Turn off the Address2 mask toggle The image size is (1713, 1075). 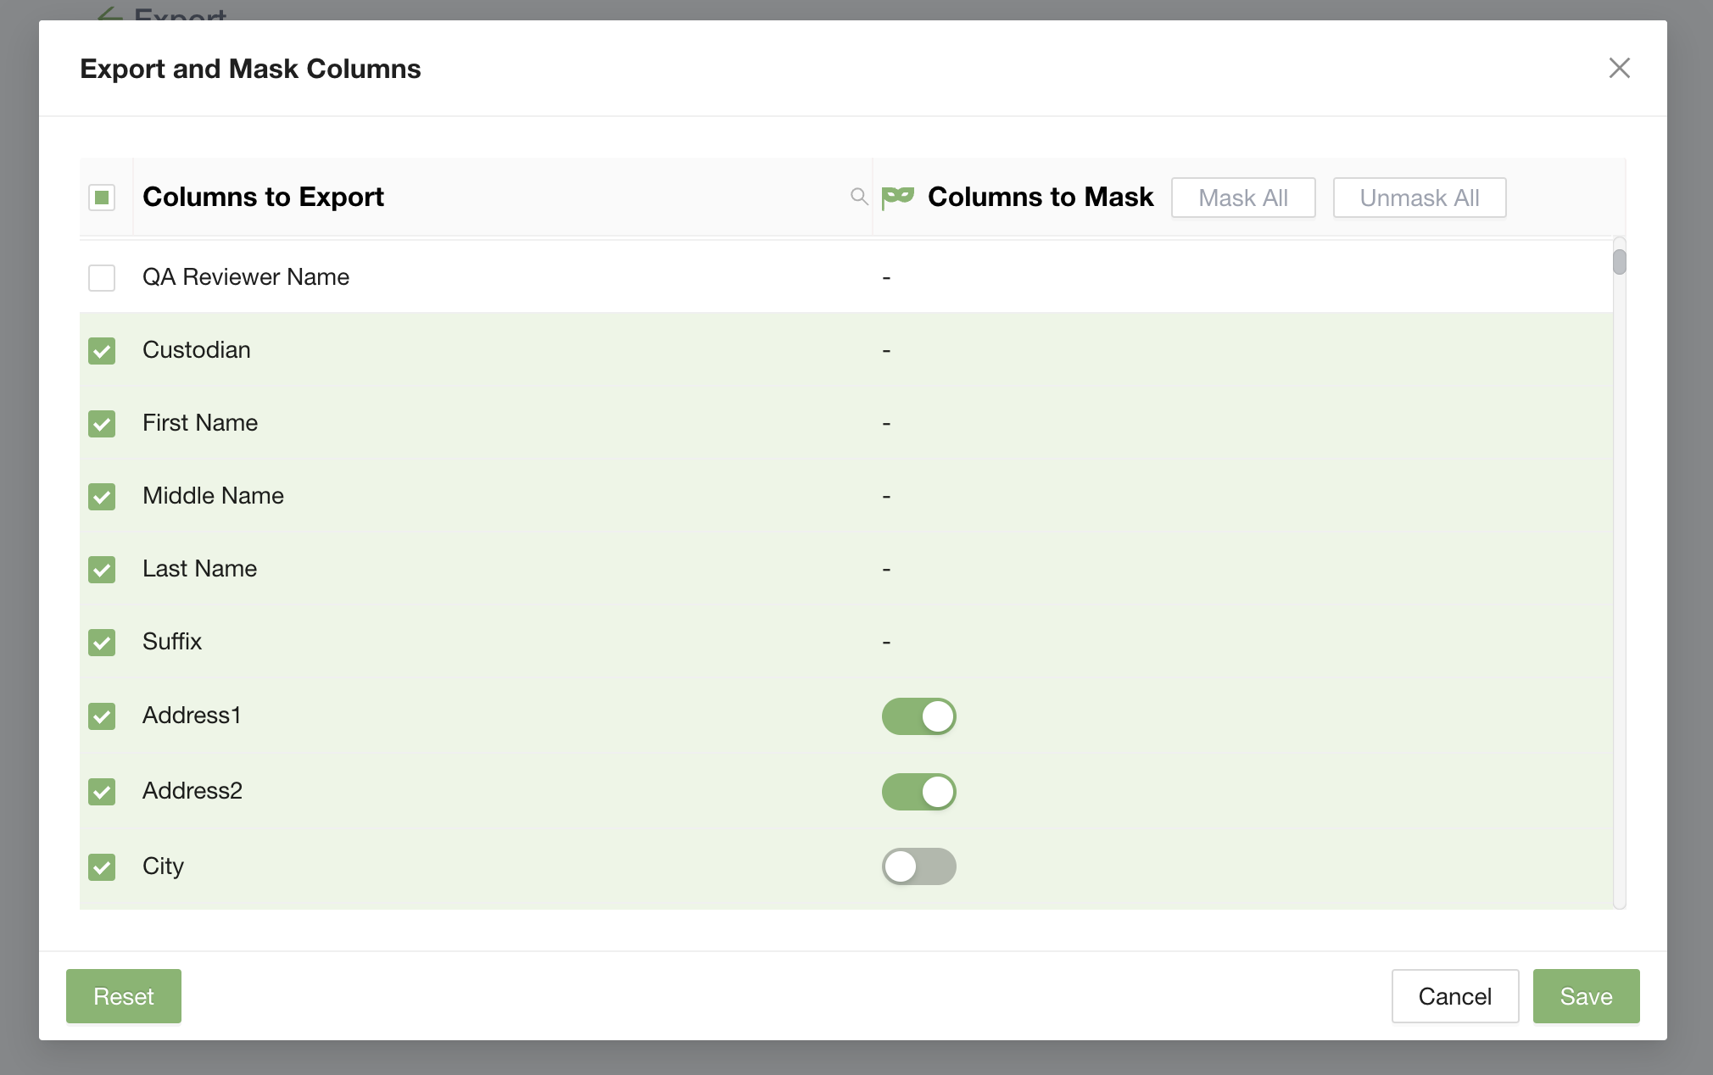(x=918, y=792)
